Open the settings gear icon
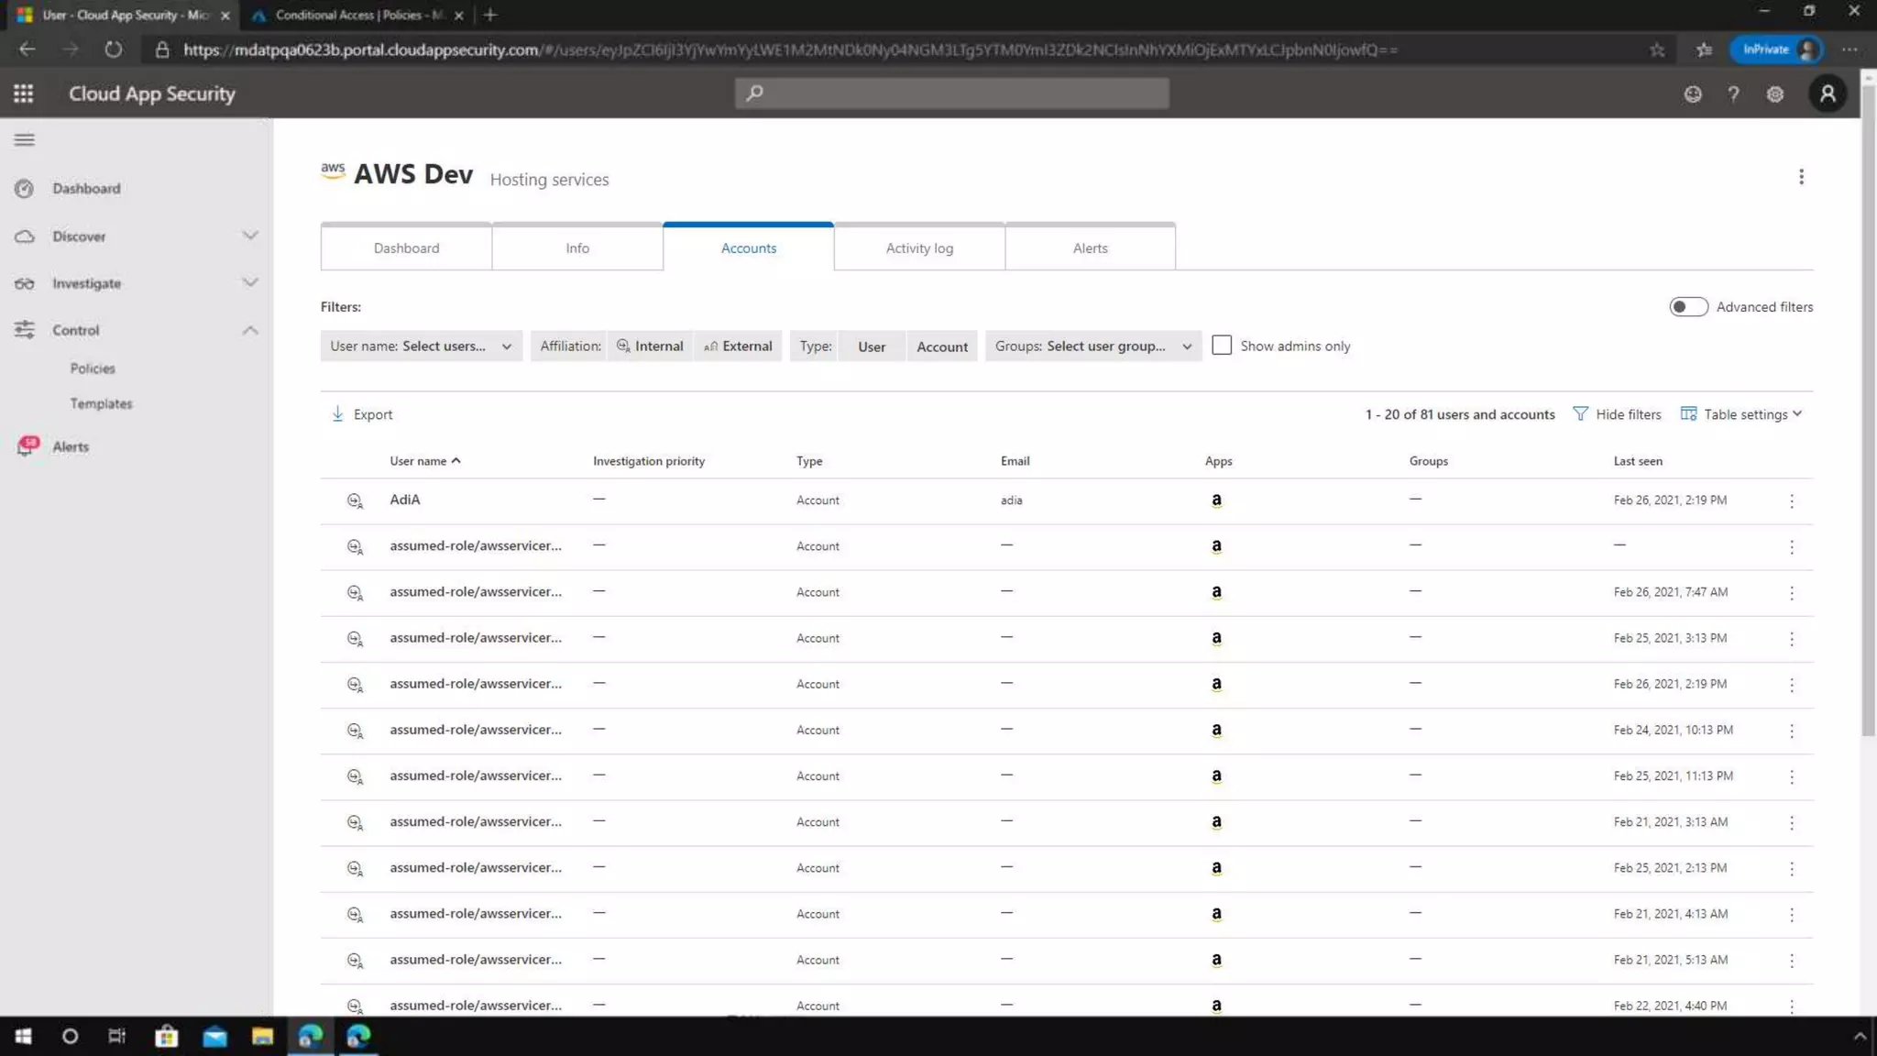 click(1775, 93)
